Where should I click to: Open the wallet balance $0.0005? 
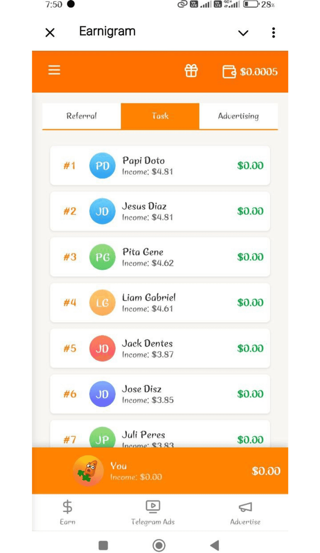(x=250, y=72)
